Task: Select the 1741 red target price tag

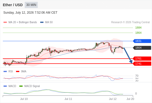Action: (142, 64)
